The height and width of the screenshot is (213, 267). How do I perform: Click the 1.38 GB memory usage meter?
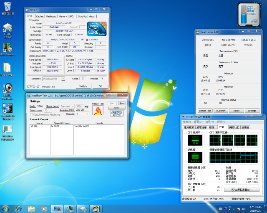coord(195,157)
